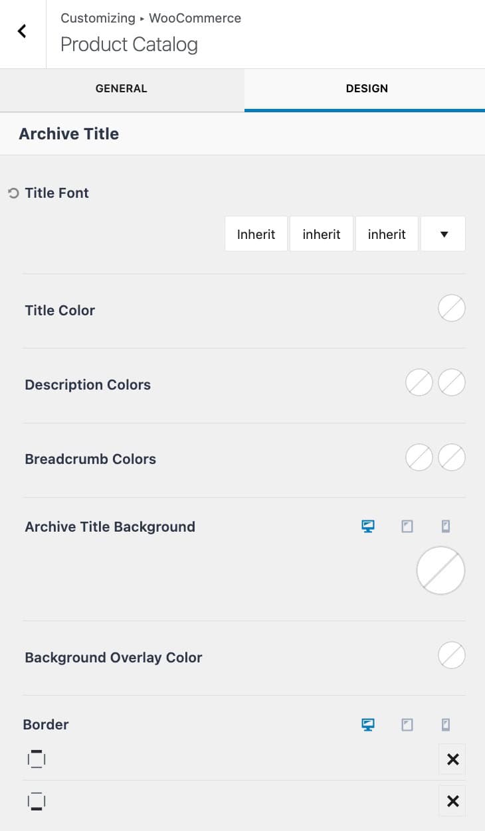The width and height of the screenshot is (485, 831).
Task: Select the mobile preview icon for Border
Action: point(446,724)
